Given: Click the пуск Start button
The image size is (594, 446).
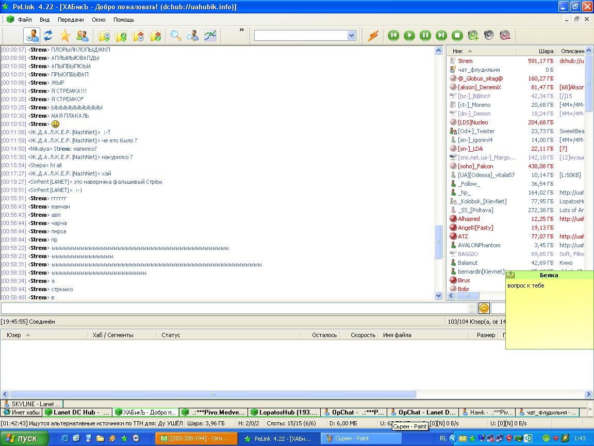Looking at the screenshot, I should 25,438.
